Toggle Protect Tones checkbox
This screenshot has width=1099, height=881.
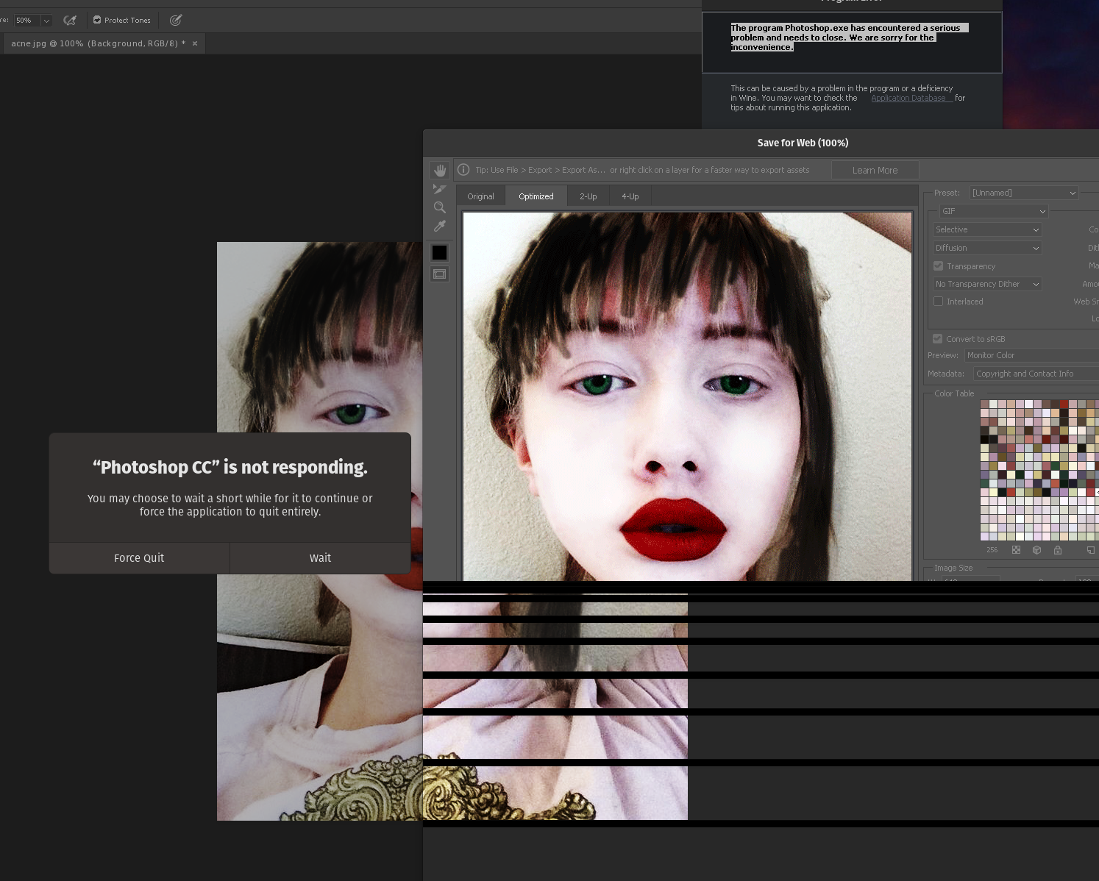(97, 20)
